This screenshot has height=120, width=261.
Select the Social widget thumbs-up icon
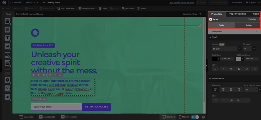coord(7,97)
